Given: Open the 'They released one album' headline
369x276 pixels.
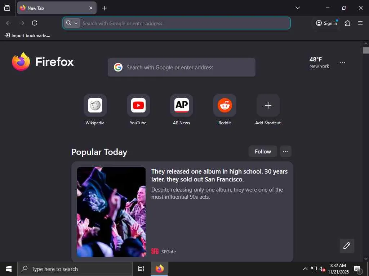Looking at the screenshot, I should click(219, 175).
